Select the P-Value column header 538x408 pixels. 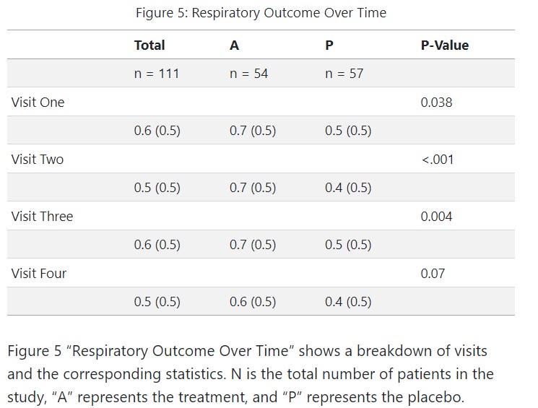[444, 45]
